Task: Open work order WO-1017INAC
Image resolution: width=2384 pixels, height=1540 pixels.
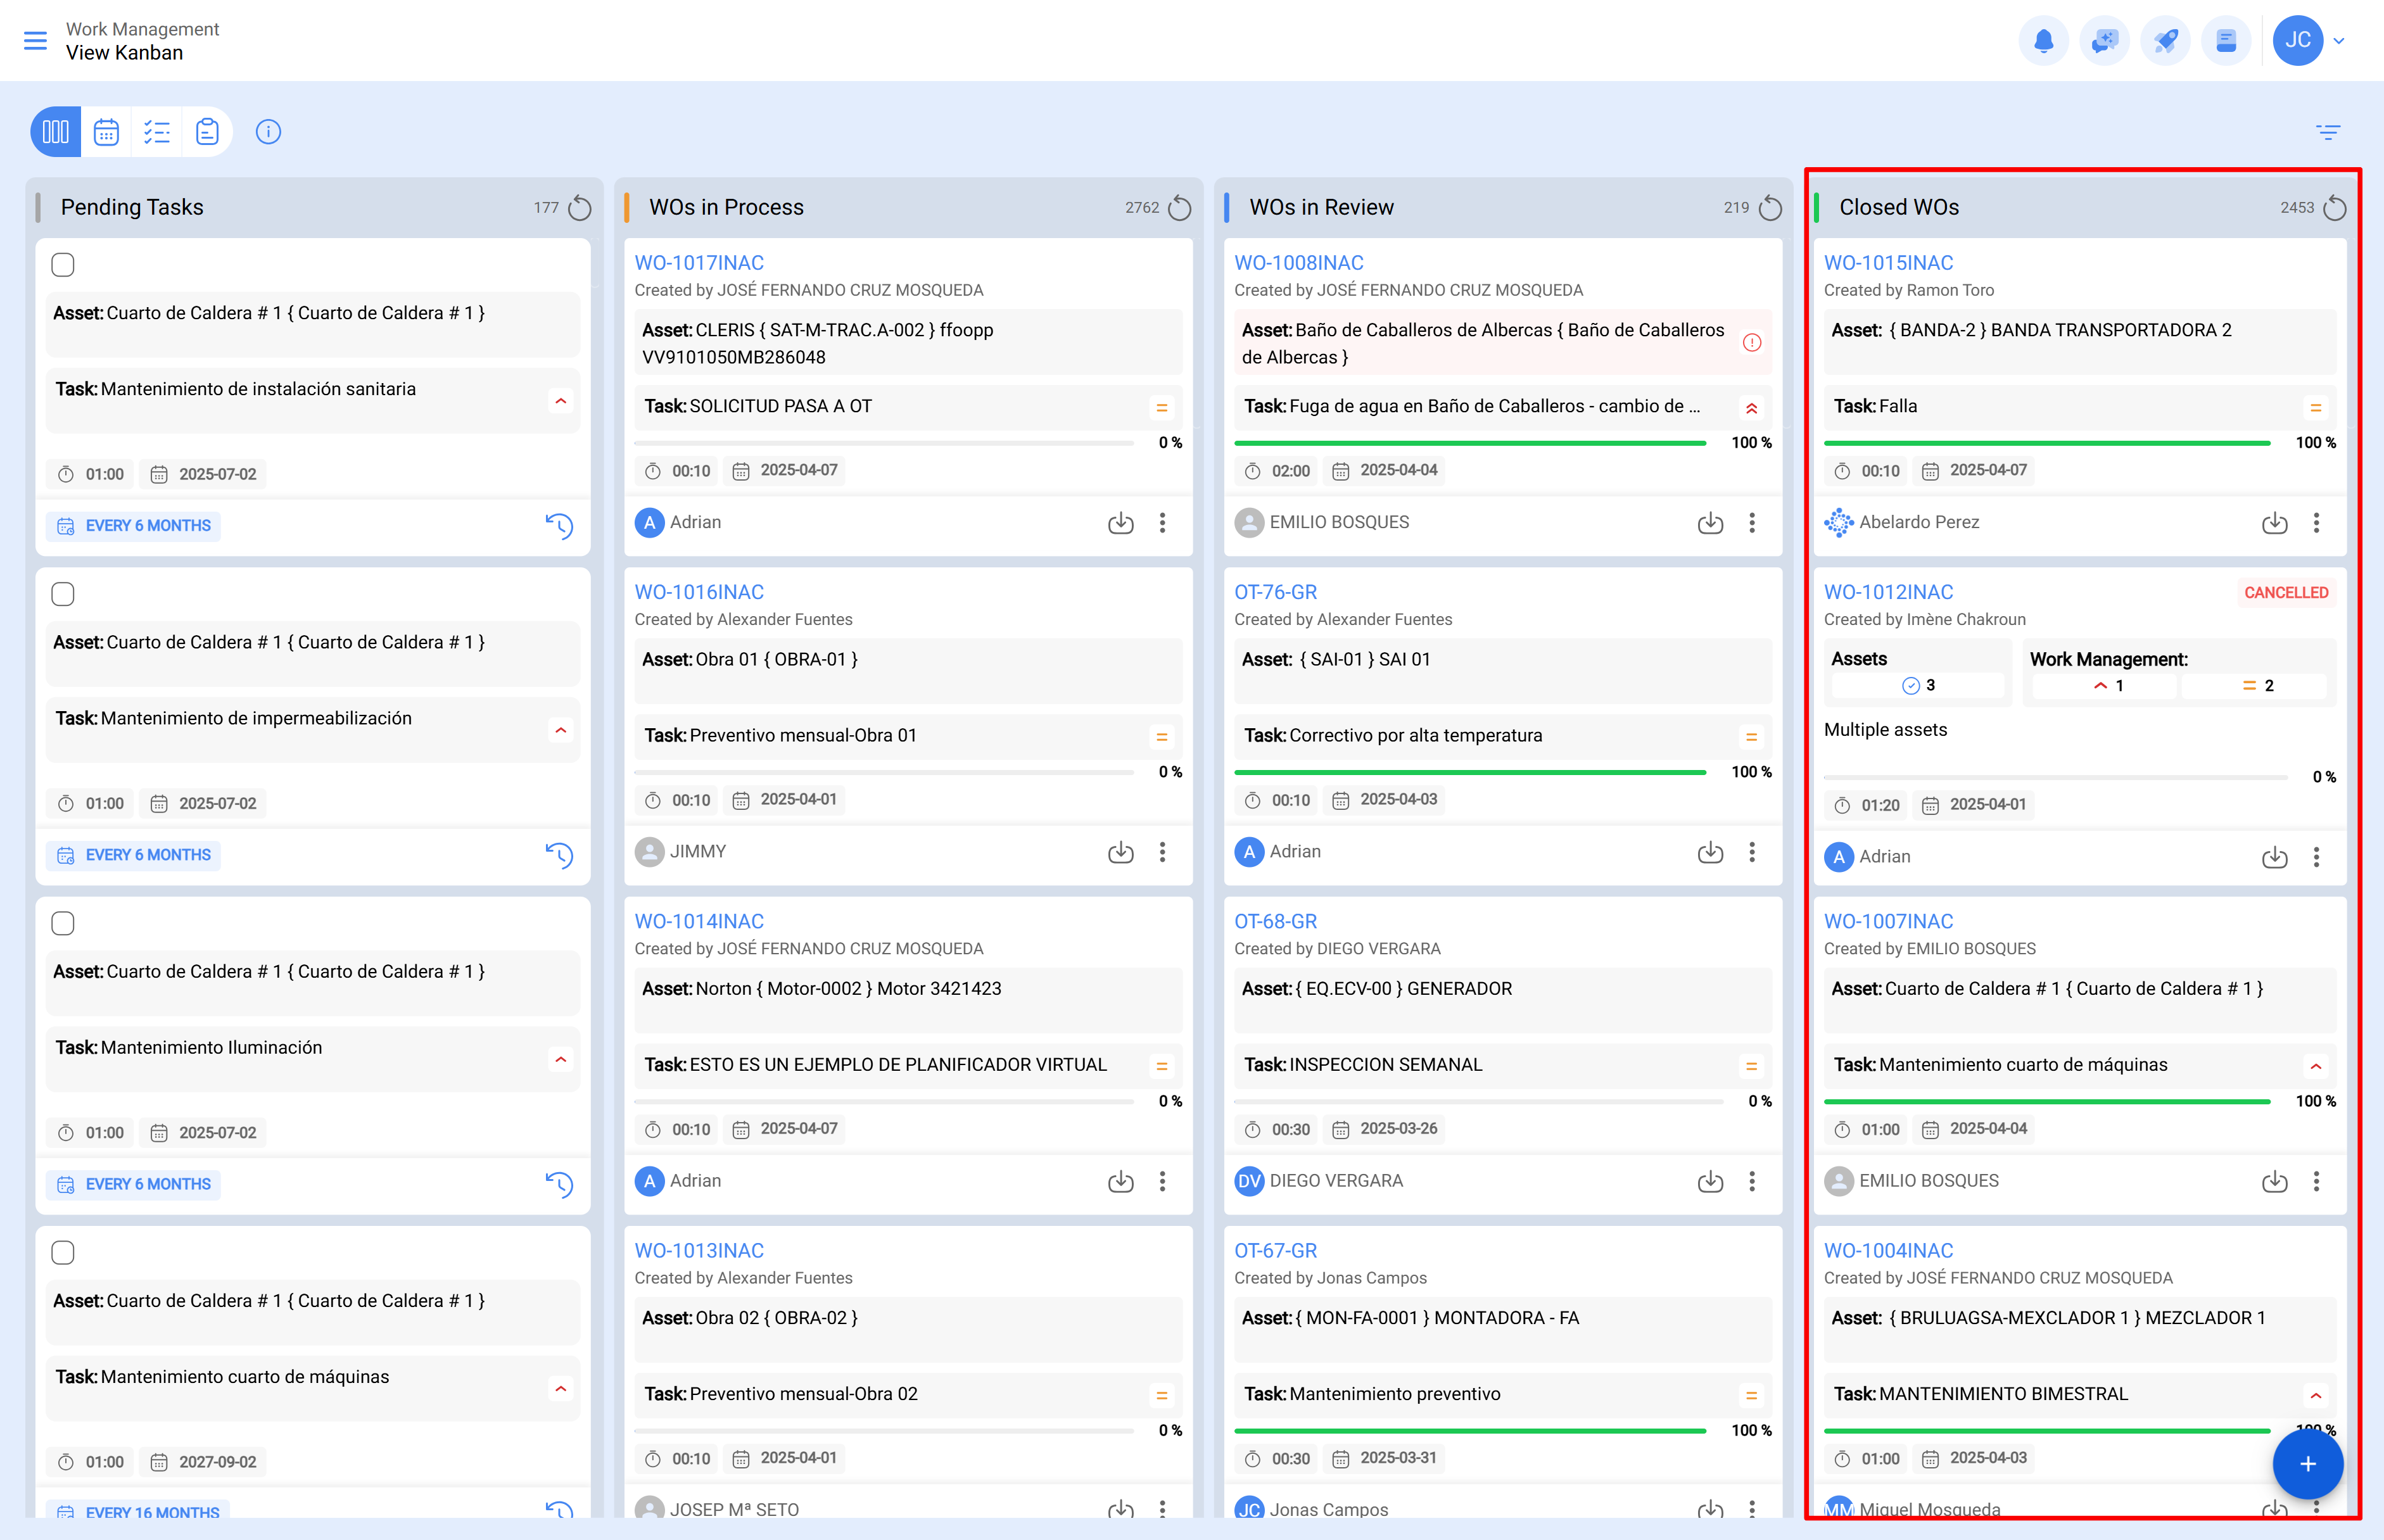Action: (x=699, y=263)
